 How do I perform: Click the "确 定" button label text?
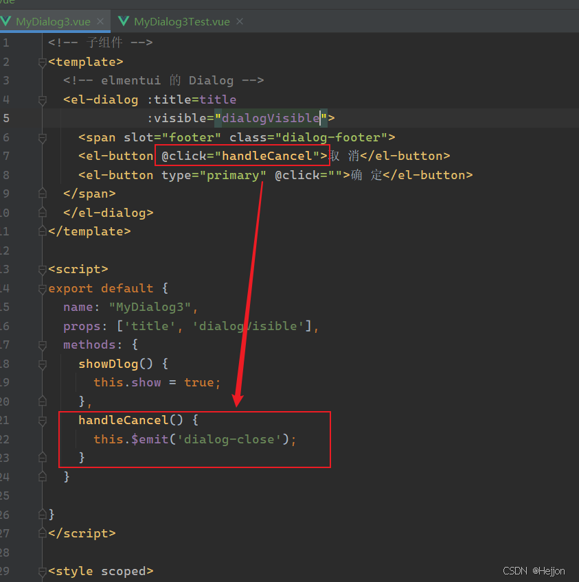(367, 175)
